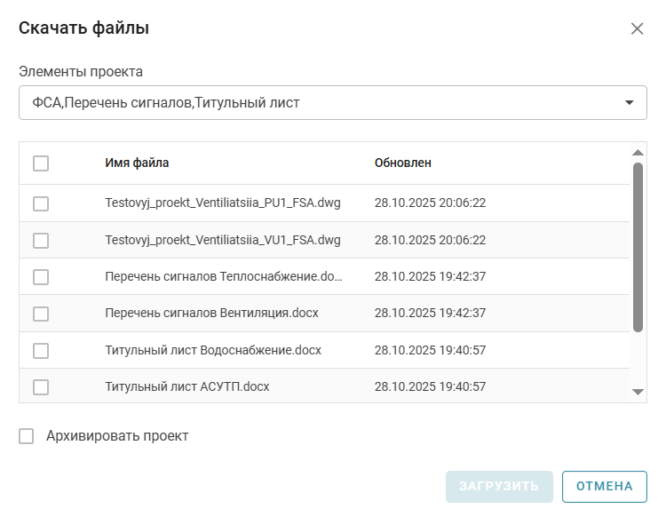Image resolution: width=666 pixels, height=517 pixels.
Task: Check the Testovyj_proekt_Ventiliatsiia_PU1_FSA.dwg file
Action: [41, 203]
